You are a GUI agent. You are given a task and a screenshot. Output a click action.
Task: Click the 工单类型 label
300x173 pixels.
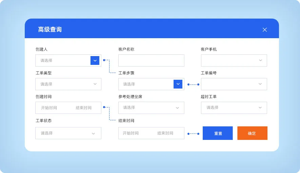(x=44, y=73)
